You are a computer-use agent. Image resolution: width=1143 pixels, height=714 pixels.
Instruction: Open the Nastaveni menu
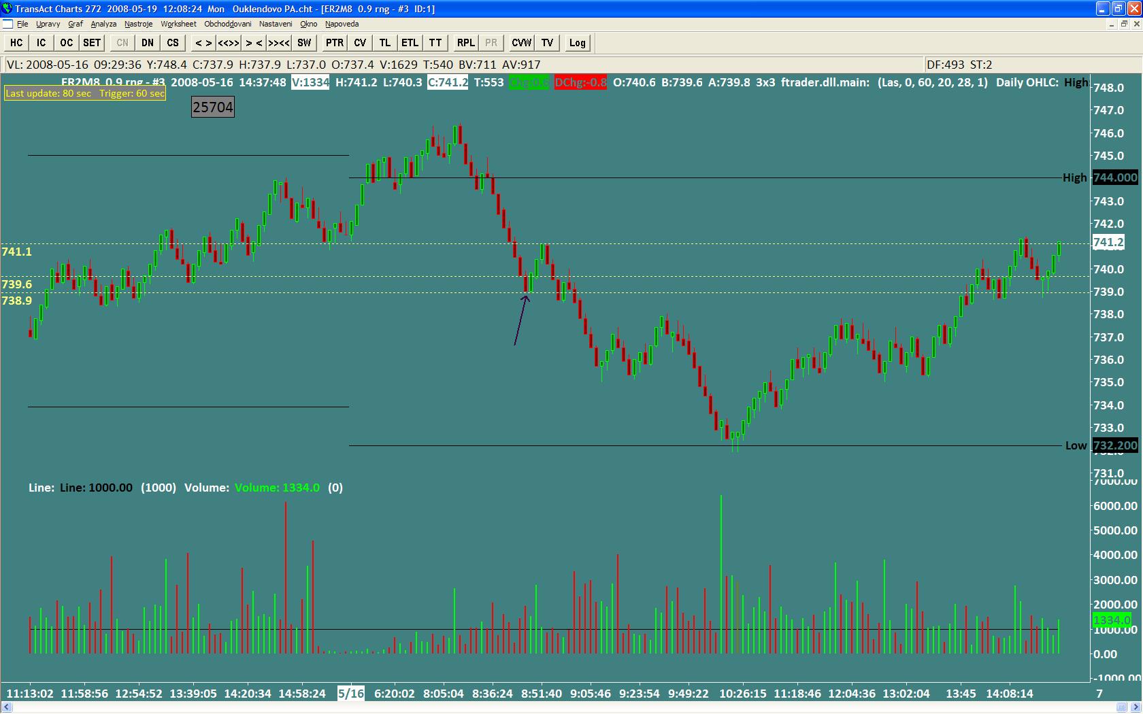click(276, 24)
